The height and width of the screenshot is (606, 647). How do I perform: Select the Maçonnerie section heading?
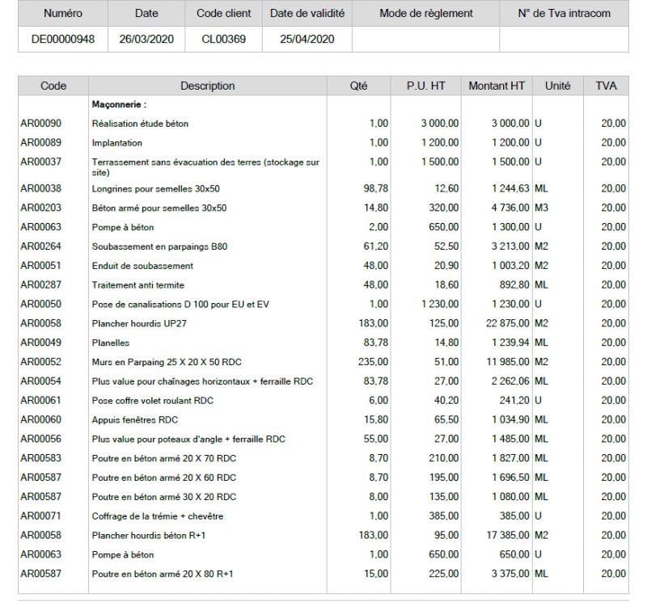pos(119,105)
